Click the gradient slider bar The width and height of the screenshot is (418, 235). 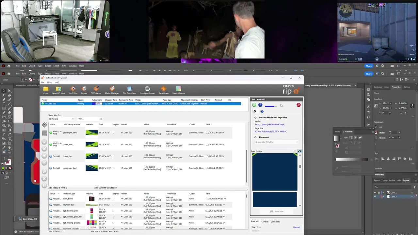pos(351,160)
